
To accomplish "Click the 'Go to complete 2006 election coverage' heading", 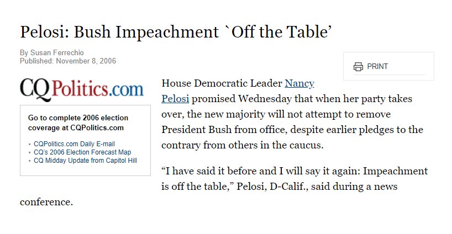I will click(x=78, y=123).
